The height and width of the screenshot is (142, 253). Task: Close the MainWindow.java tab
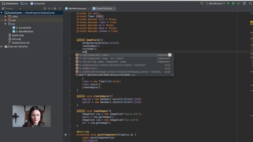point(89,9)
